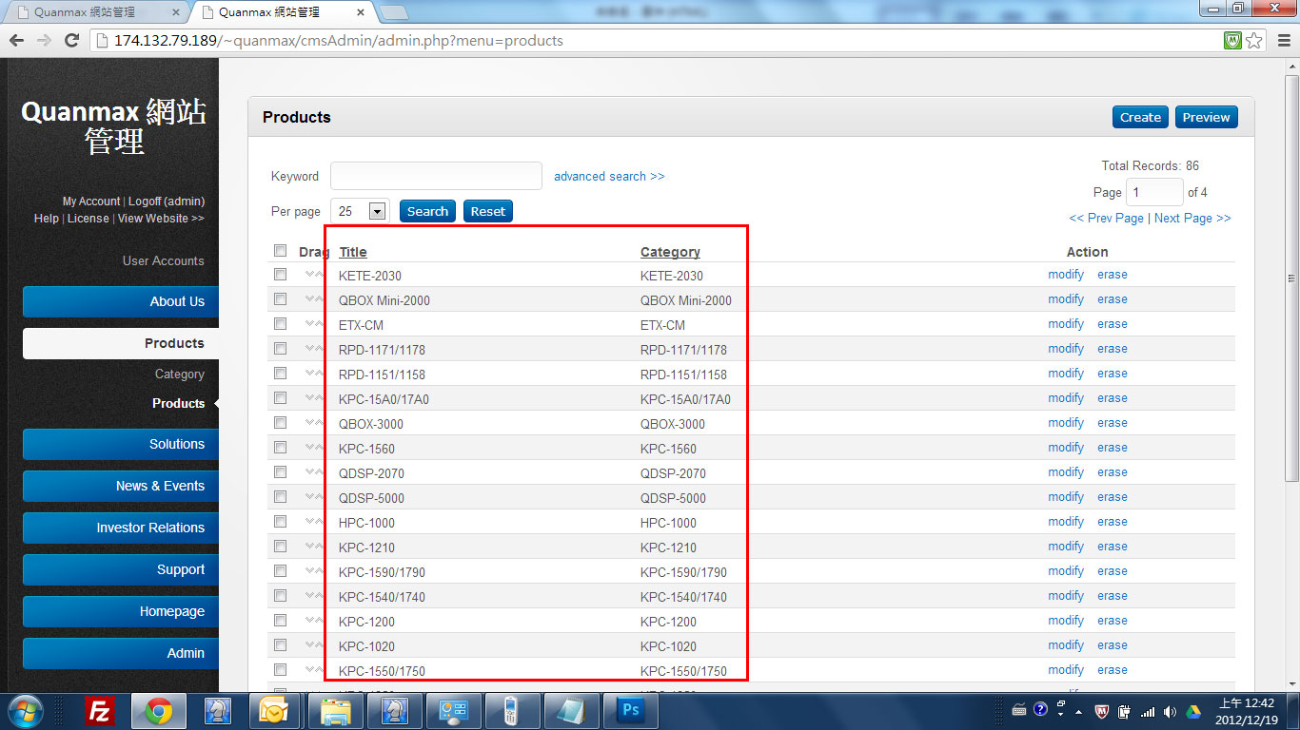Reload the page with the refresh icon

click(x=71, y=41)
